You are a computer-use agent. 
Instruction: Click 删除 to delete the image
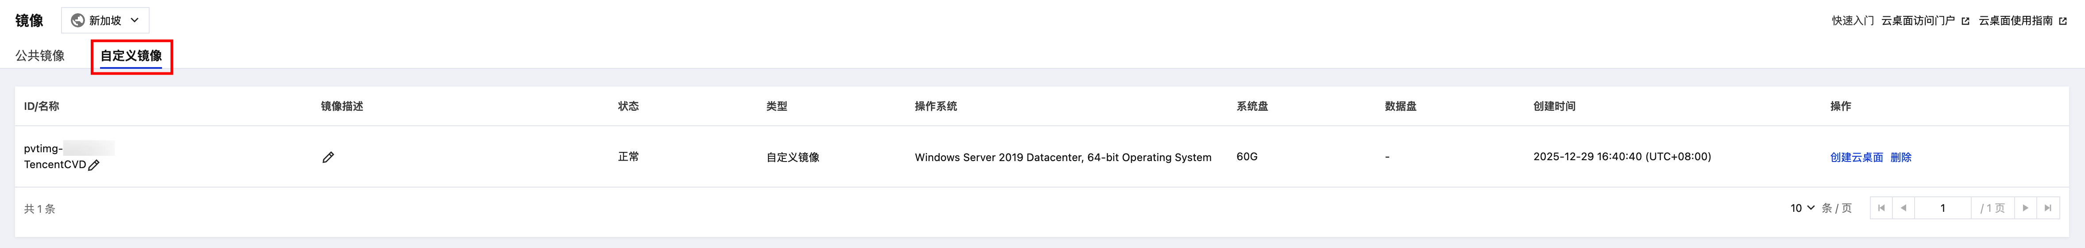1900,158
